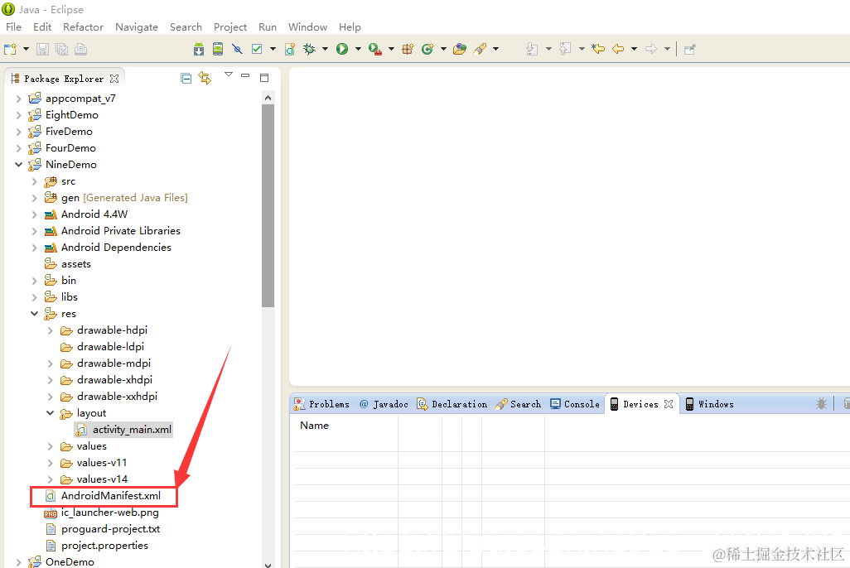
Task: Click the New Java Package icon
Action: (408, 50)
